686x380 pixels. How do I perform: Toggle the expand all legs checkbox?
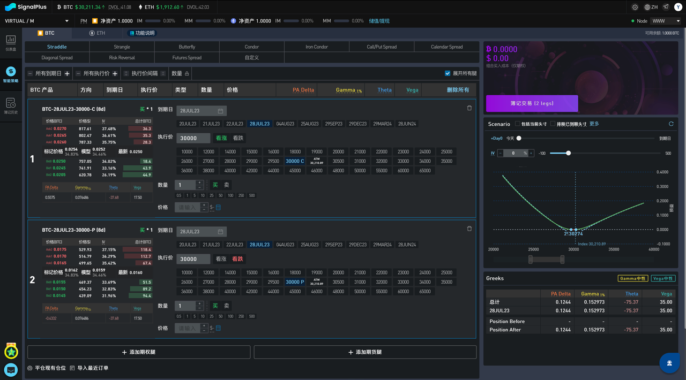click(448, 73)
